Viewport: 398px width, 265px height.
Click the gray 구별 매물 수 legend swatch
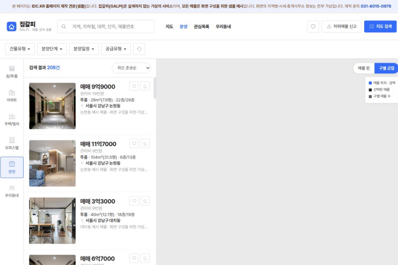point(370,96)
